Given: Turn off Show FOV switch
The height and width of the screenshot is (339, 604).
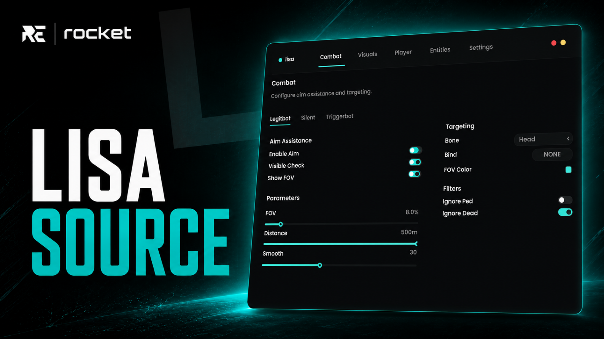Looking at the screenshot, I should 414,174.
